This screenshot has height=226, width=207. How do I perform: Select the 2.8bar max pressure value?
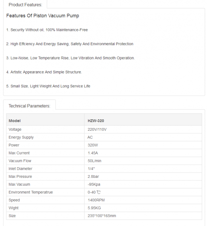tap(94, 176)
